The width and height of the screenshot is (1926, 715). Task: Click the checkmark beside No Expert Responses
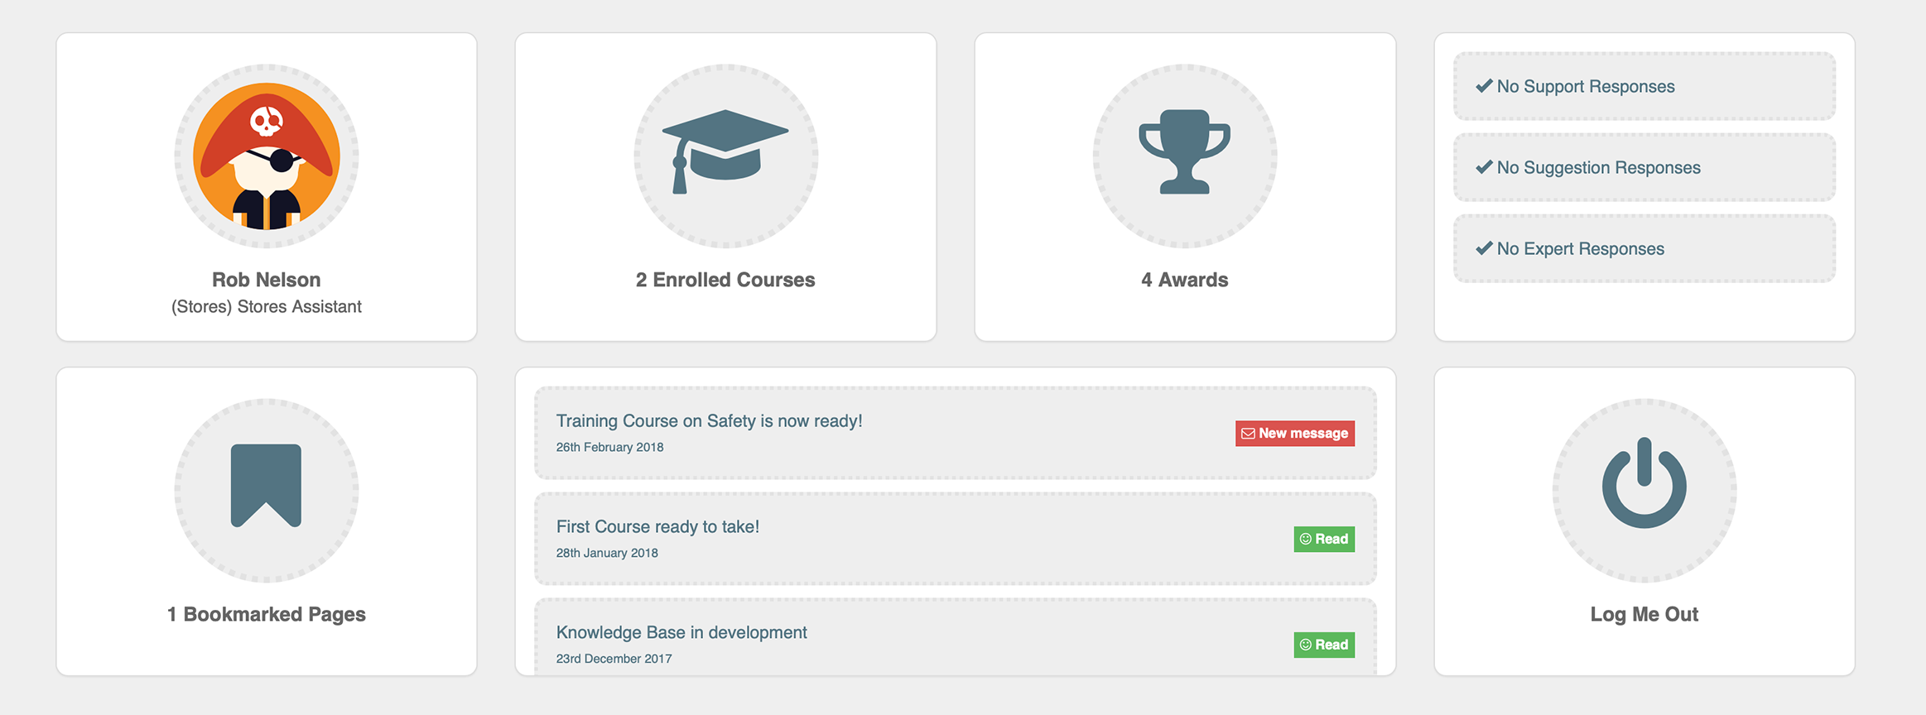tap(1484, 248)
